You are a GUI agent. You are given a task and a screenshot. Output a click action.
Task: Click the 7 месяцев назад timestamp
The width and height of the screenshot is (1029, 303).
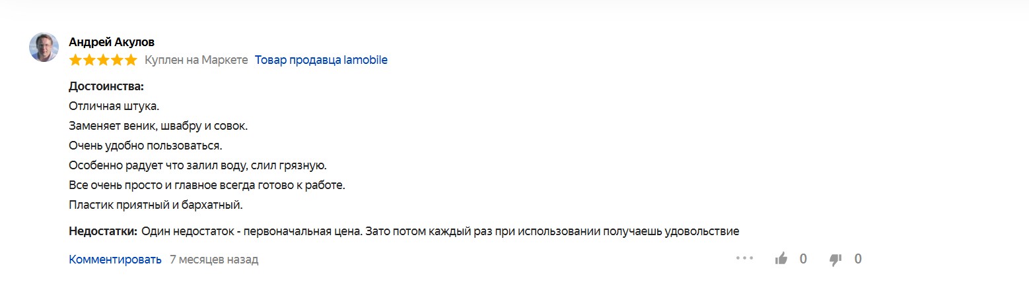pos(214,260)
